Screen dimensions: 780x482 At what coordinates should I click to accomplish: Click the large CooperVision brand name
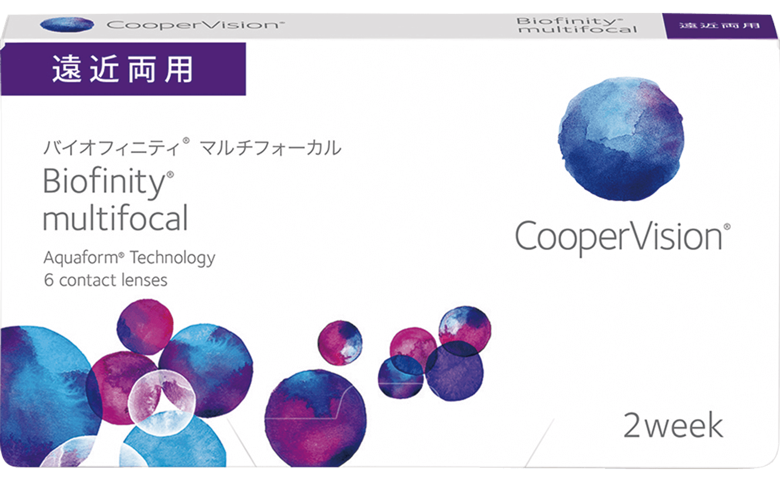[623, 237]
